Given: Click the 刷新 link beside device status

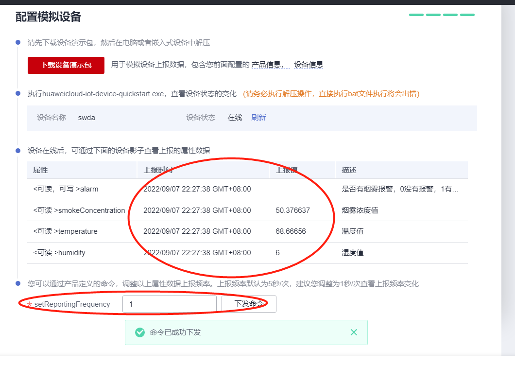Looking at the screenshot, I should click(258, 118).
